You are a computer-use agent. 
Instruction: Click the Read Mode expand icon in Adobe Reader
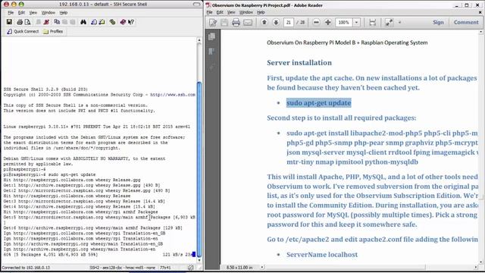click(389, 22)
